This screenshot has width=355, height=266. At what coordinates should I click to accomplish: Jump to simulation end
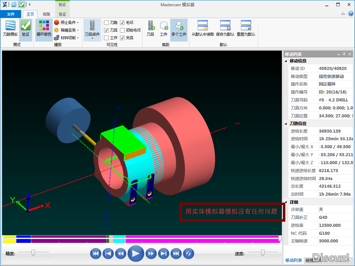click(x=176, y=254)
